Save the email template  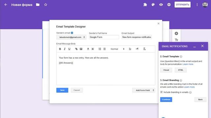[62, 90]
